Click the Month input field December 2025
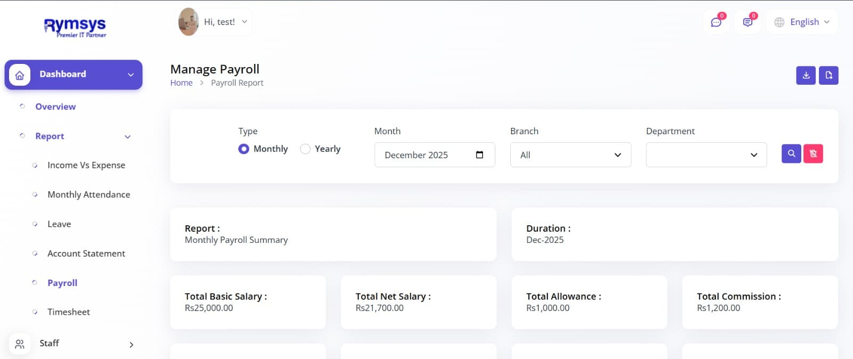The width and height of the screenshot is (853, 359). tap(421, 155)
